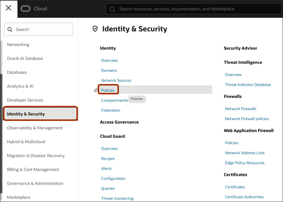Open the Developer Services category

25,100
